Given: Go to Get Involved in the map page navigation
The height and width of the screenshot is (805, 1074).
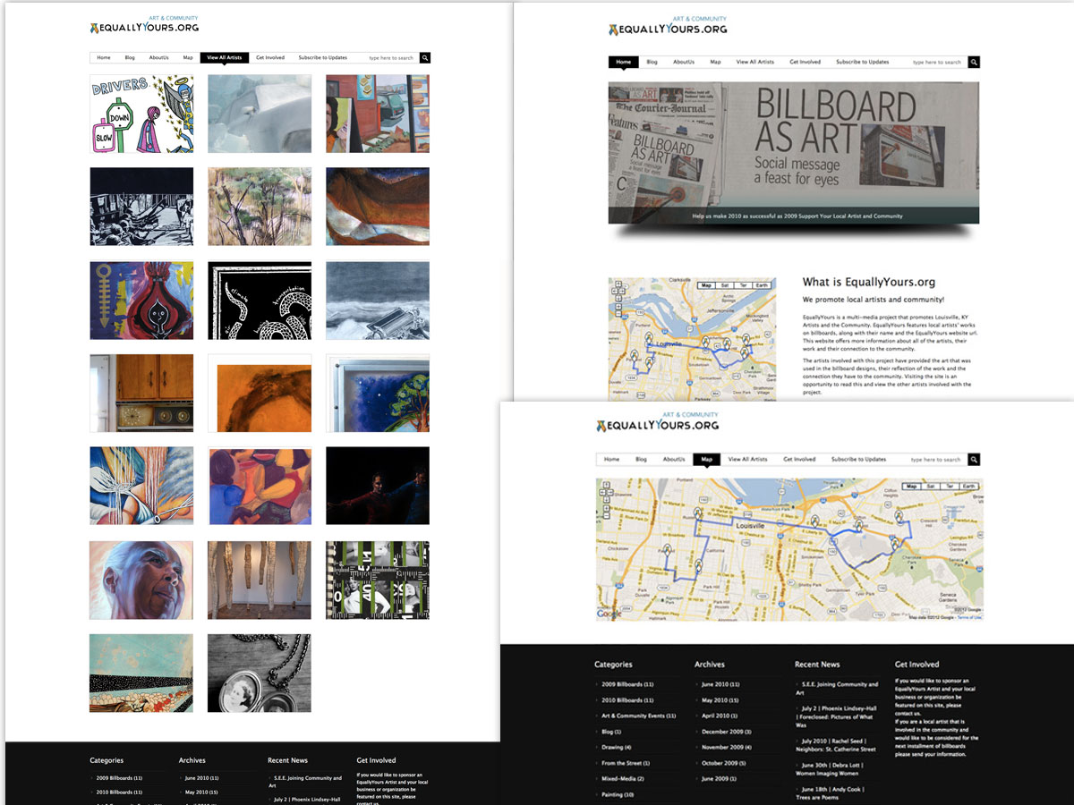Looking at the screenshot, I should (799, 460).
